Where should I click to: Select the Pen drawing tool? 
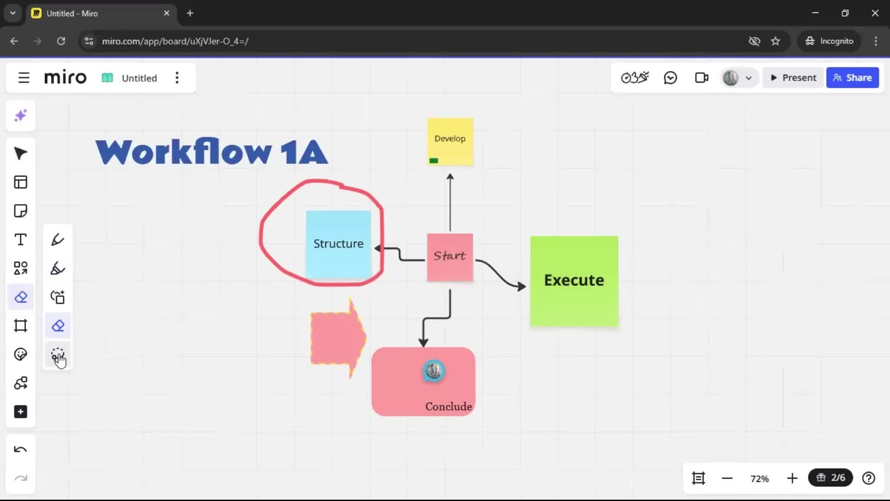[57, 240]
